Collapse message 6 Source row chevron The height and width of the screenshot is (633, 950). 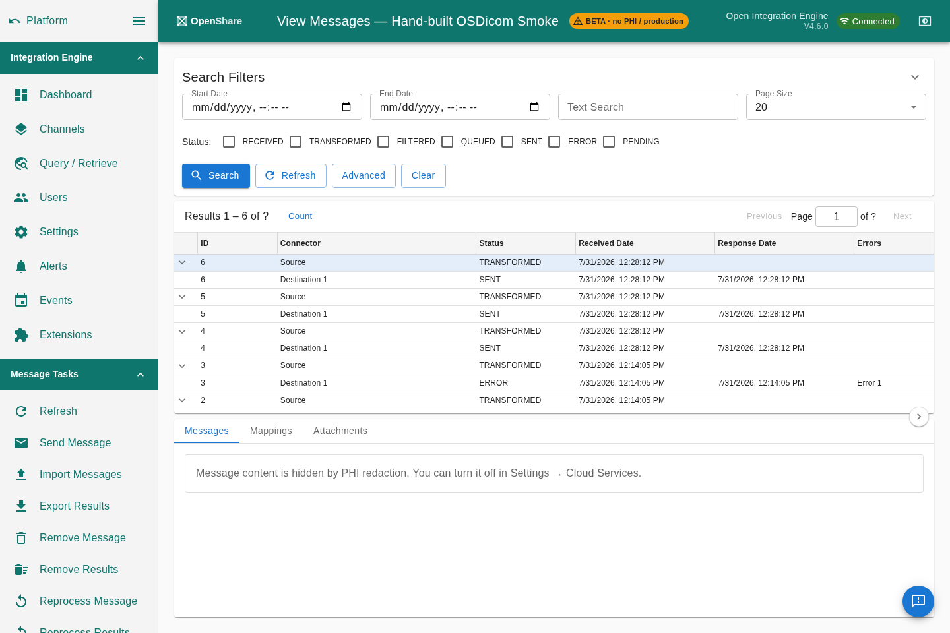click(182, 262)
